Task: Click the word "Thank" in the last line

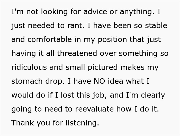Action: 23,123
